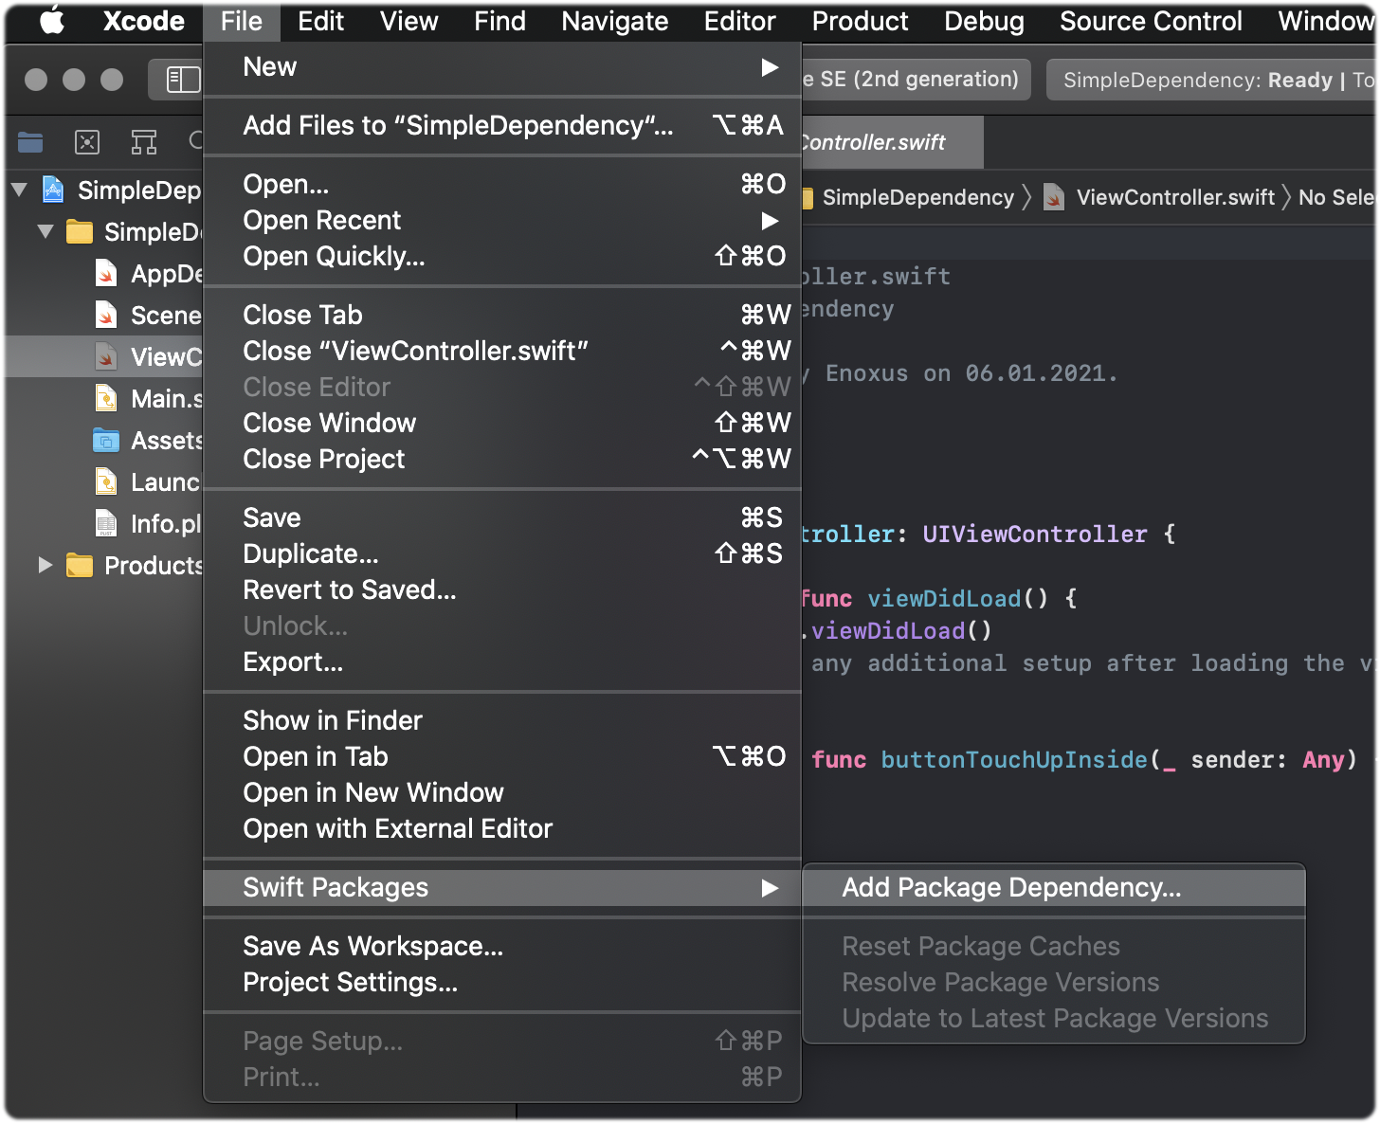
Task: Expand the Products group
Action: 45,565
